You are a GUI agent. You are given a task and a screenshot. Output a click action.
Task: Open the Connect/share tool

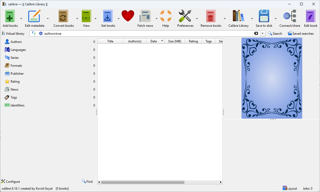coord(289,16)
